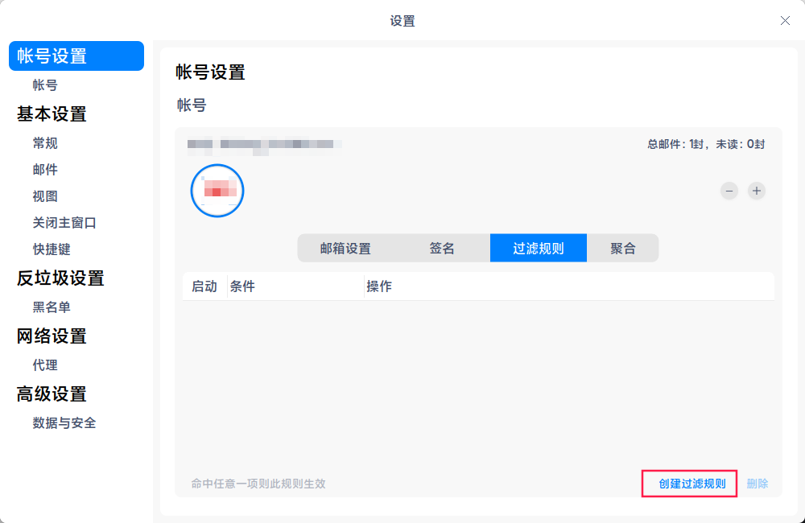Image resolution: width=805 pixels, height=523 pixels.
Task: Open 常规 general settings
Action: pos(45,142)
